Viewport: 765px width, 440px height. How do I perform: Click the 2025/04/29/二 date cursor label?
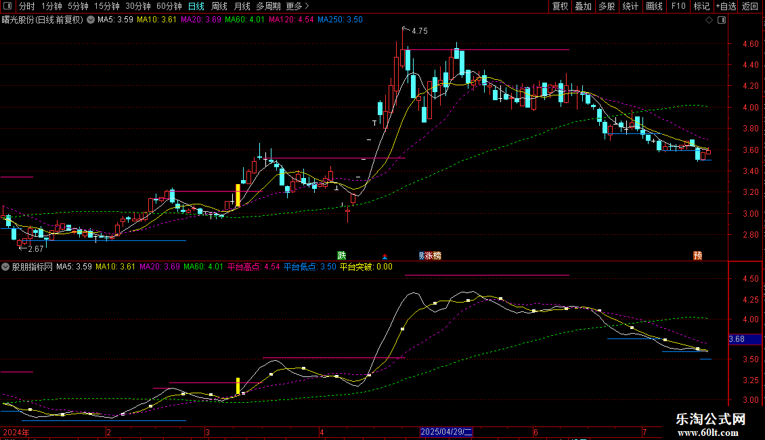(446, 432)
